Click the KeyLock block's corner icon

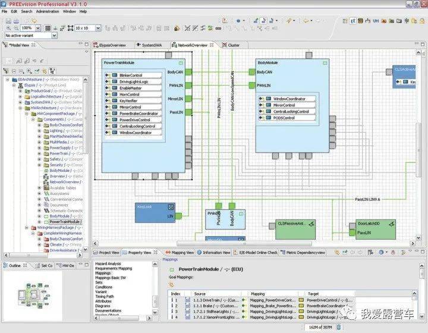171,207
